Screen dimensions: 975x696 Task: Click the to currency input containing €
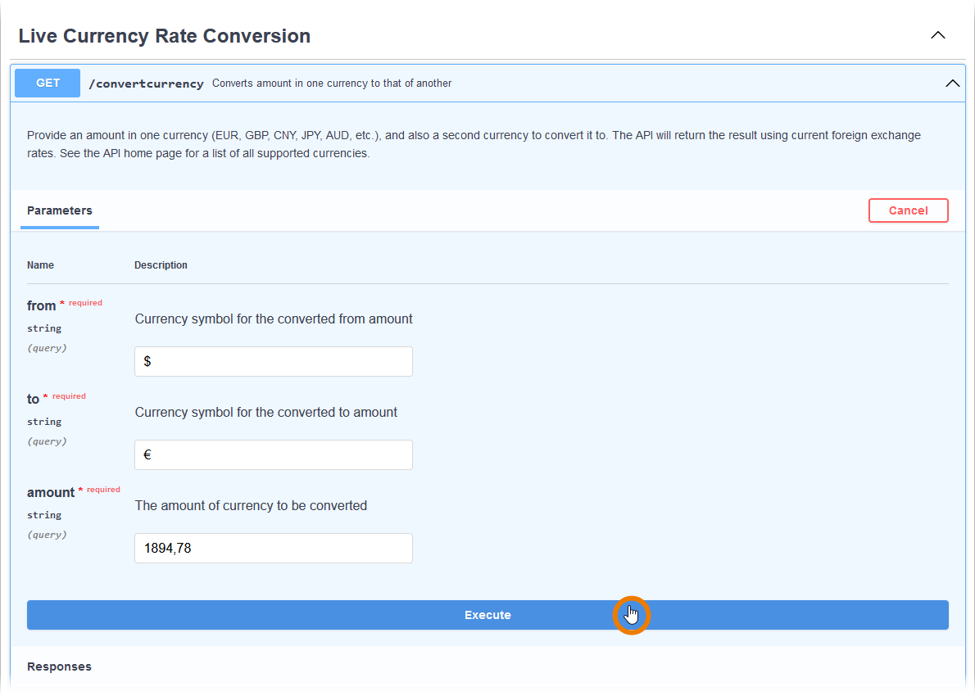click(273, 454)
